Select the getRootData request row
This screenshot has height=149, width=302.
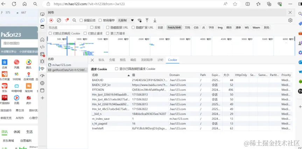[x=68, y=70]
